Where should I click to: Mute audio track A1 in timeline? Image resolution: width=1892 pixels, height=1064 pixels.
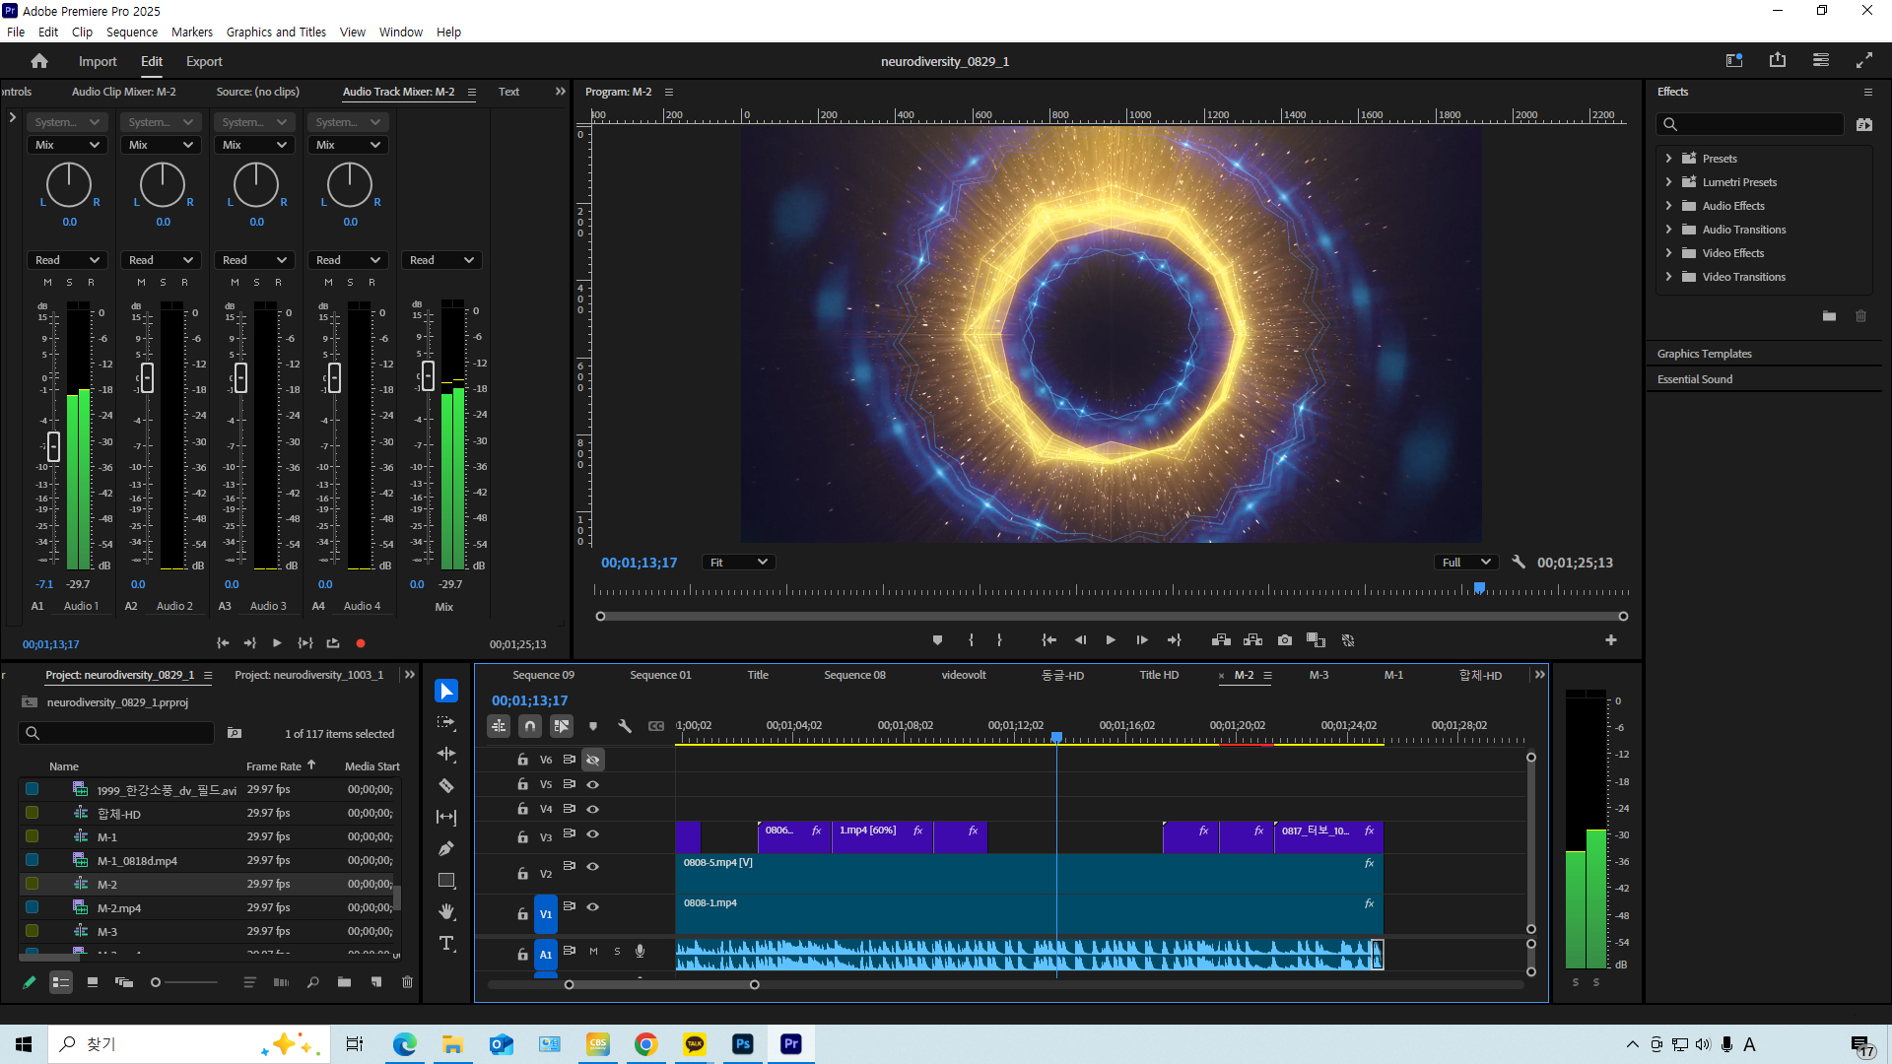click(593, 952)
